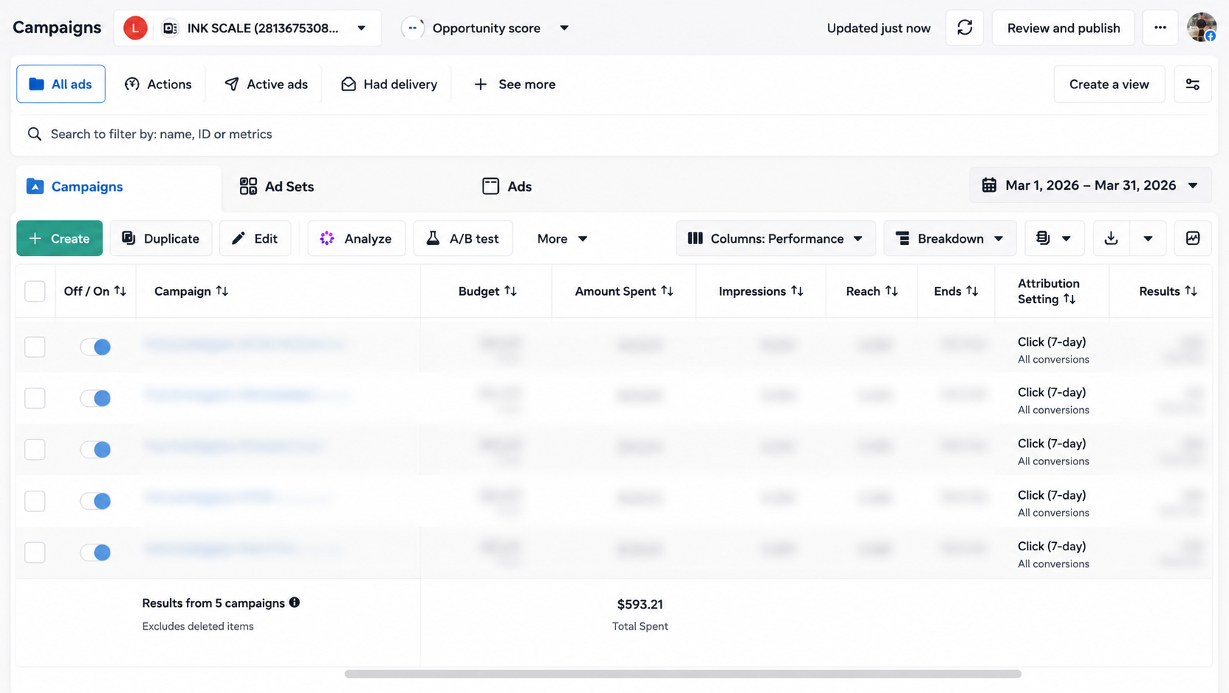Open the Ad Sets tab
The height and width of the screenshot is (693, 1229).
(277, 186)
